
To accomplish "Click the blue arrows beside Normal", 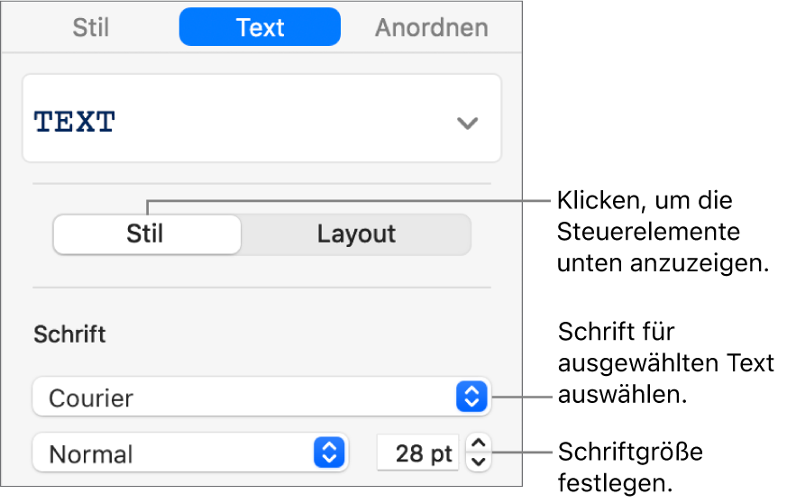I will click(x=329, y=453).
